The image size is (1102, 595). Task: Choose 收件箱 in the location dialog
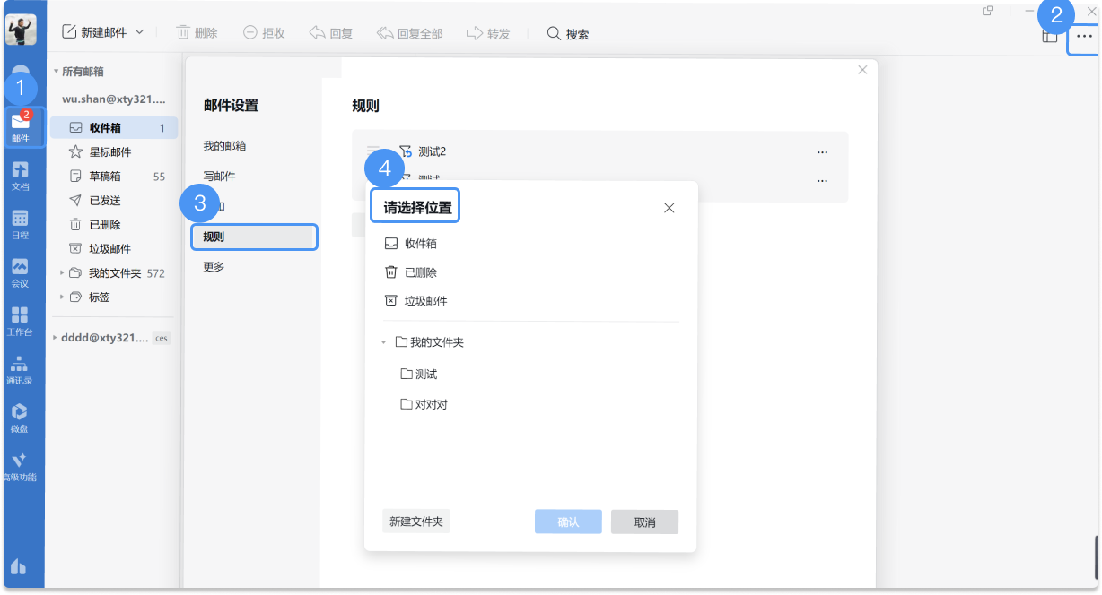tap(420, 244)
